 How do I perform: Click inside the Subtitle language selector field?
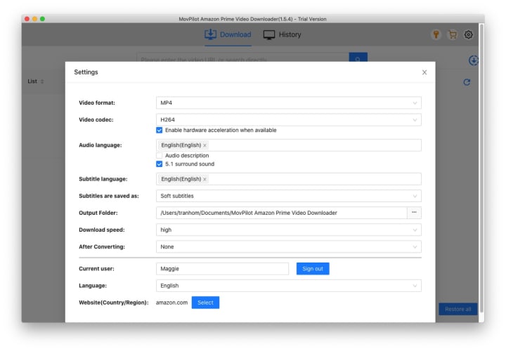click(x=289, y=179)
